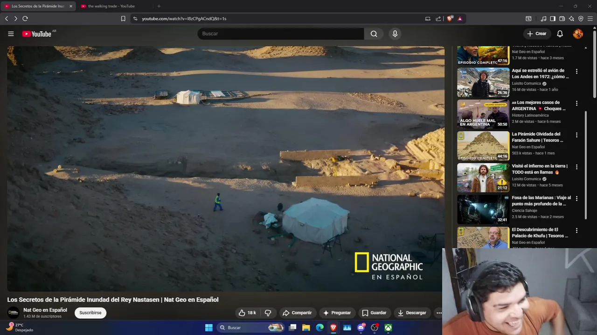Save video with Guardar button
The width and height of the screenshot is (597, 335).
pyautogui.click(x=374, y=313)
